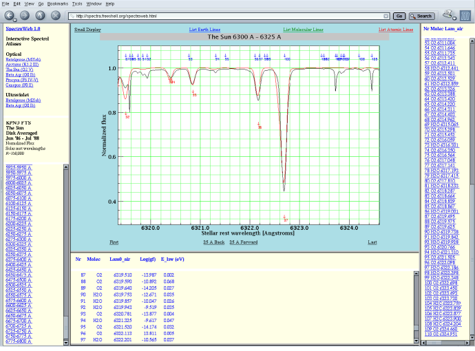Click the Small Display link
The height and width of the screenshot is (351, 475).
(x=87, y=30)
